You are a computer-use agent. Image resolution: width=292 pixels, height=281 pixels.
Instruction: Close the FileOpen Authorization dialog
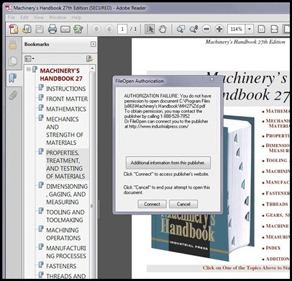(x=212, y=79)
